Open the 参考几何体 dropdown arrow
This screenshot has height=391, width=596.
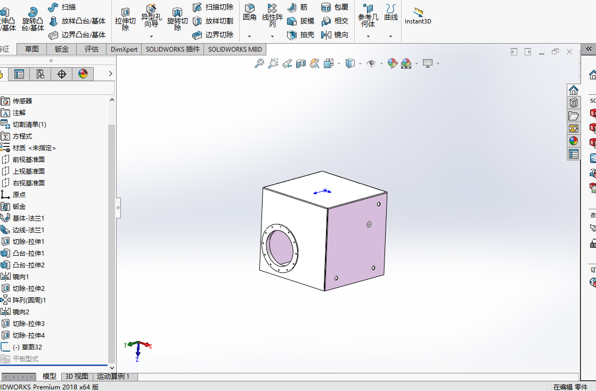pos(368,36)
